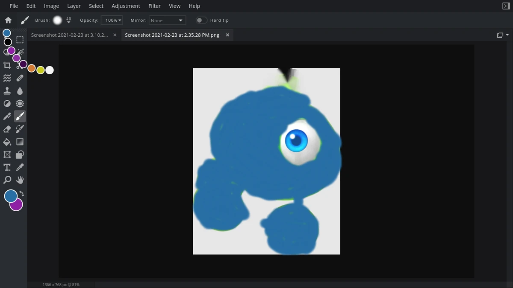The width and height of the screenshot is (513, 288).
Task: Pick the Gradient tool
Action: (x=20, y=142)
